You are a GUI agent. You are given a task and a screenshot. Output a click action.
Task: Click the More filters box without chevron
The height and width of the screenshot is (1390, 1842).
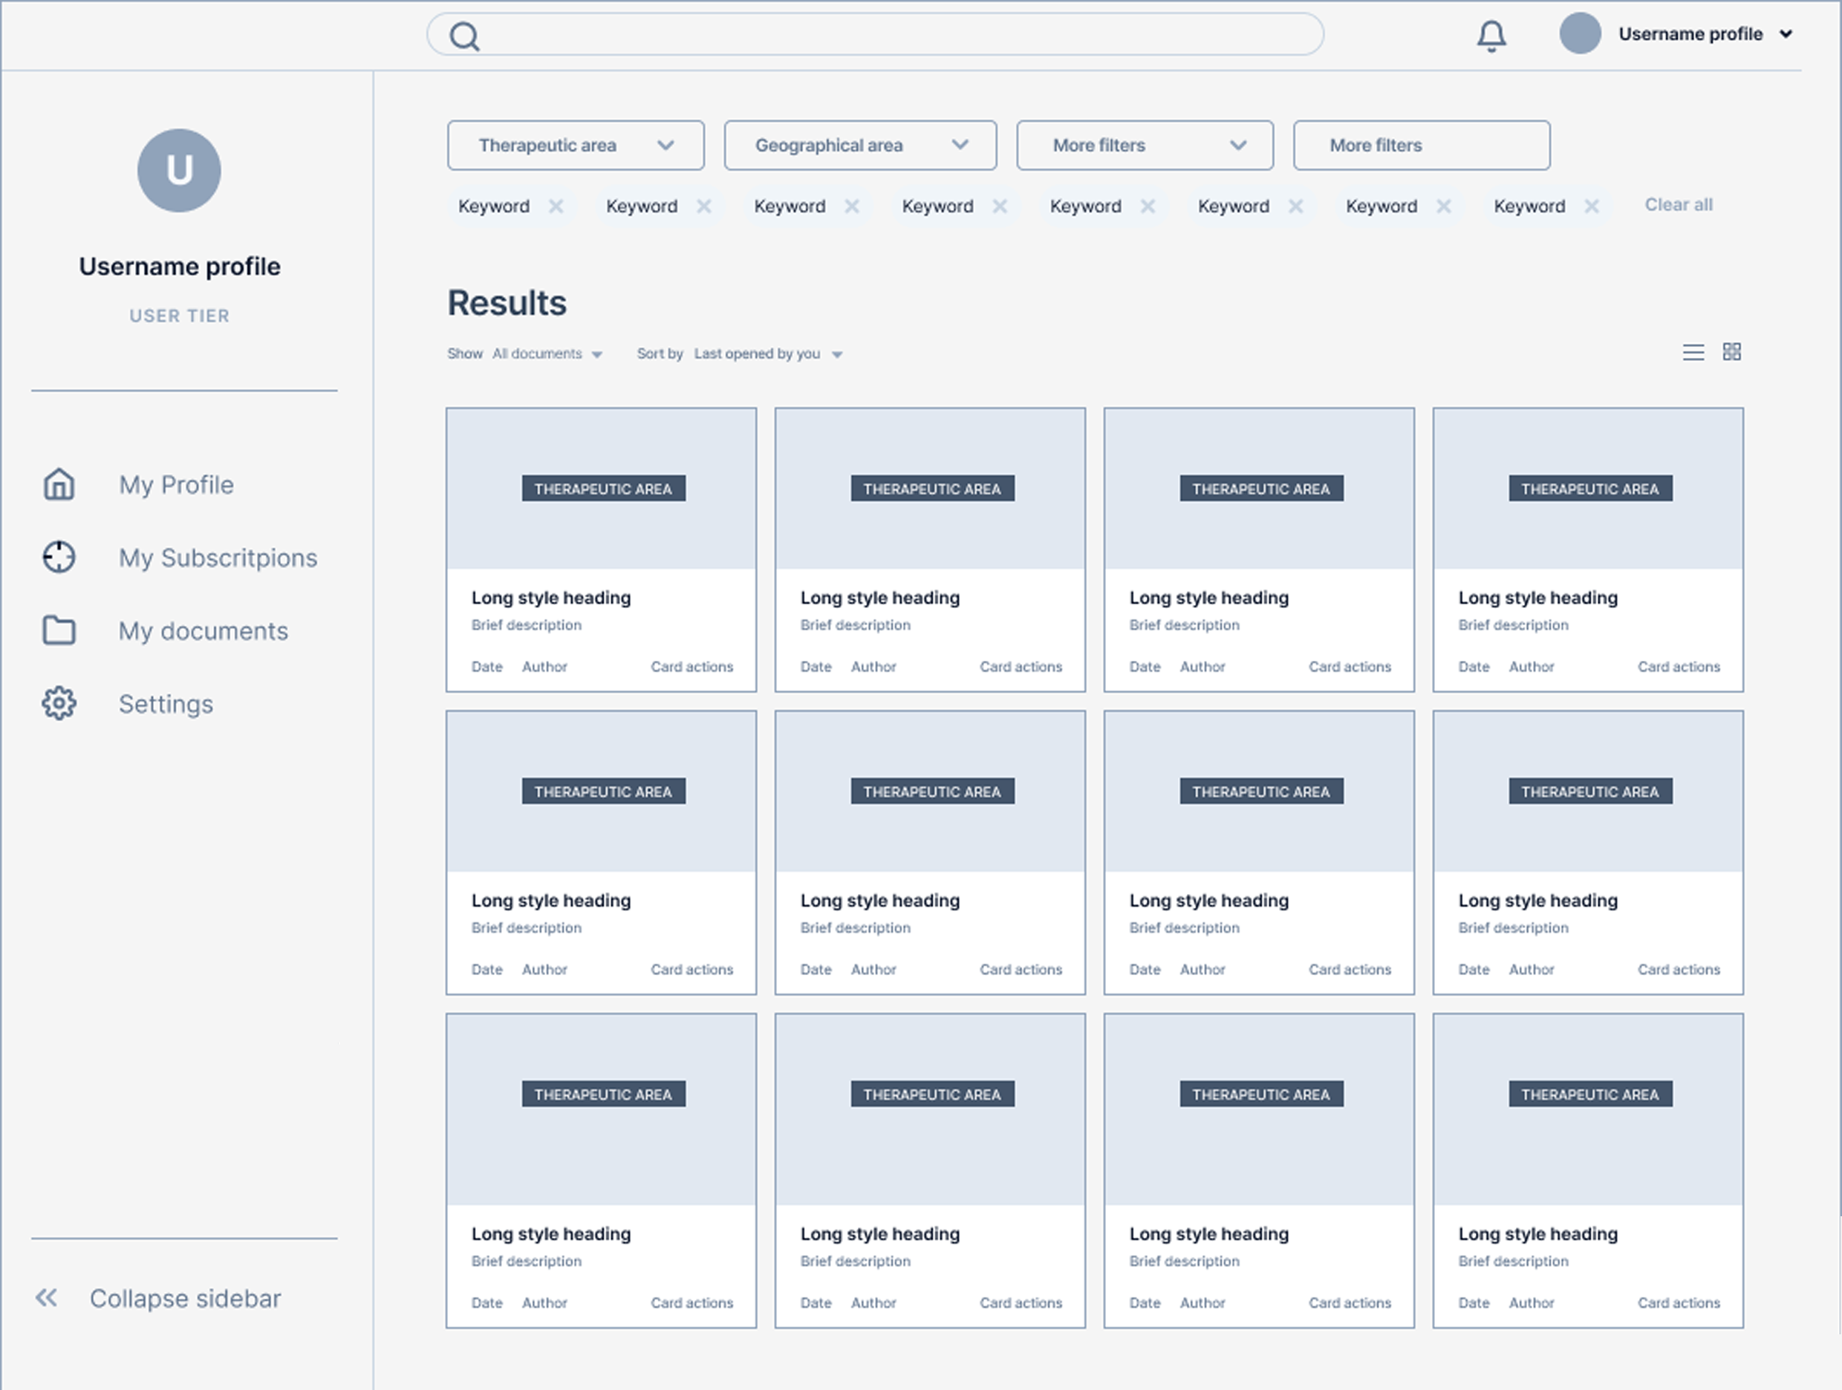(x=1422, y=145)
